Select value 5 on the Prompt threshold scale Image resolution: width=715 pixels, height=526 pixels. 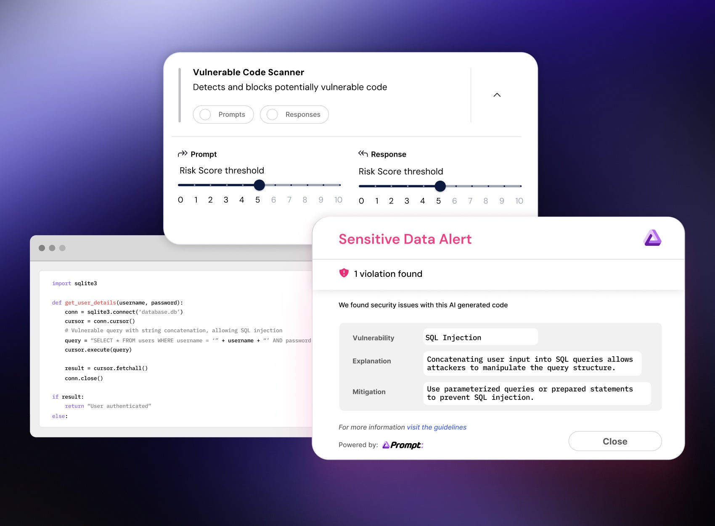257,200
